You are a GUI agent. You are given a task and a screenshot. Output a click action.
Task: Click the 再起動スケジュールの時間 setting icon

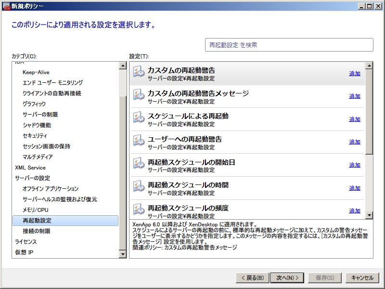pos(139,187)
